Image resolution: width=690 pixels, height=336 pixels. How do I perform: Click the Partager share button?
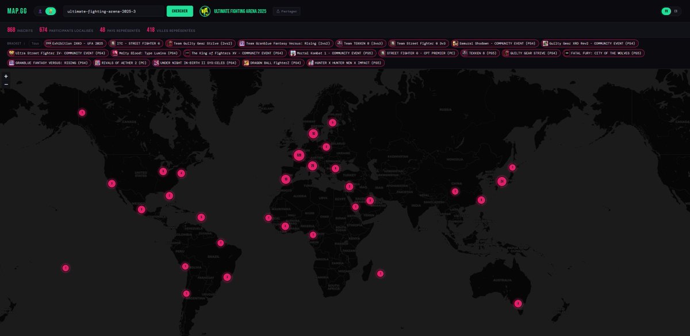click(x=286, y=11)
